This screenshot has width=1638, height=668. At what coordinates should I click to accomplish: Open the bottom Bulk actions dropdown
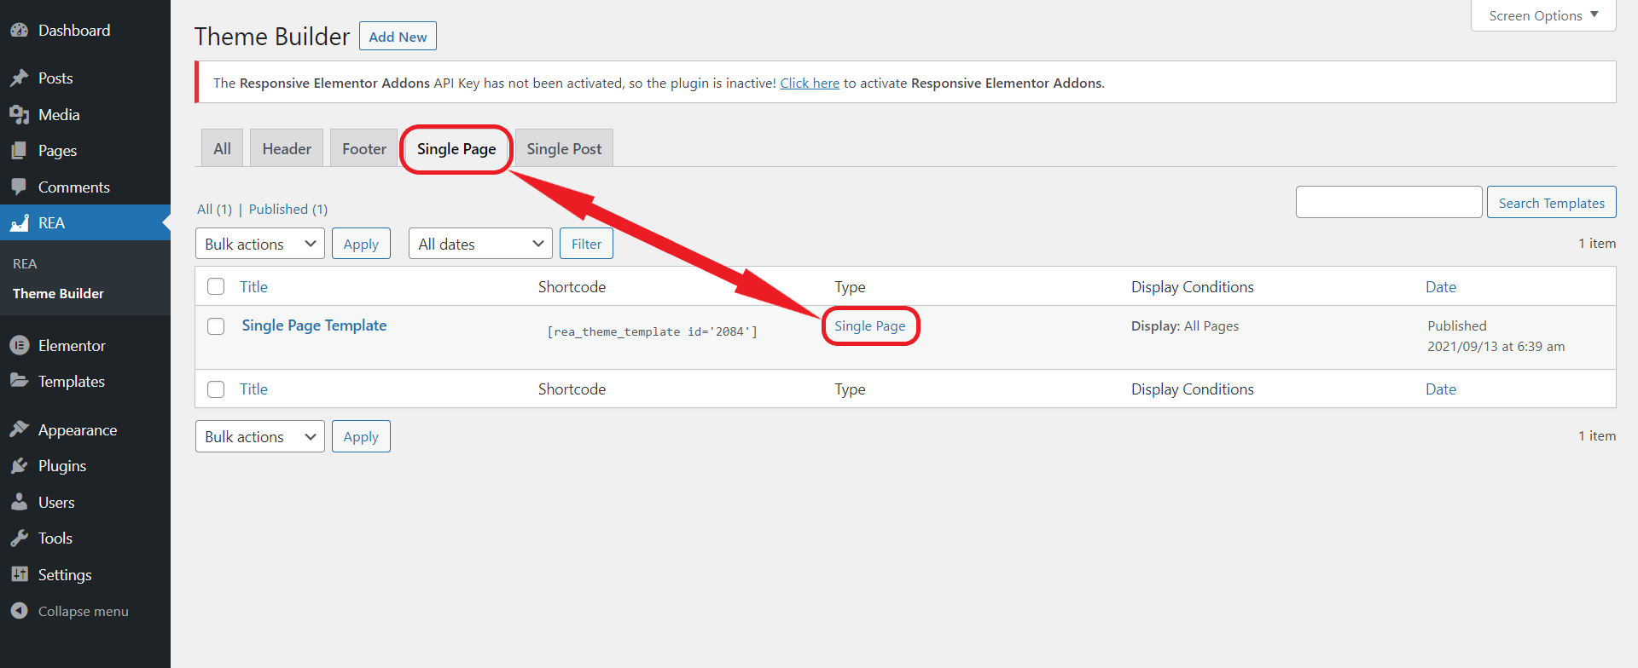(260, 436)
